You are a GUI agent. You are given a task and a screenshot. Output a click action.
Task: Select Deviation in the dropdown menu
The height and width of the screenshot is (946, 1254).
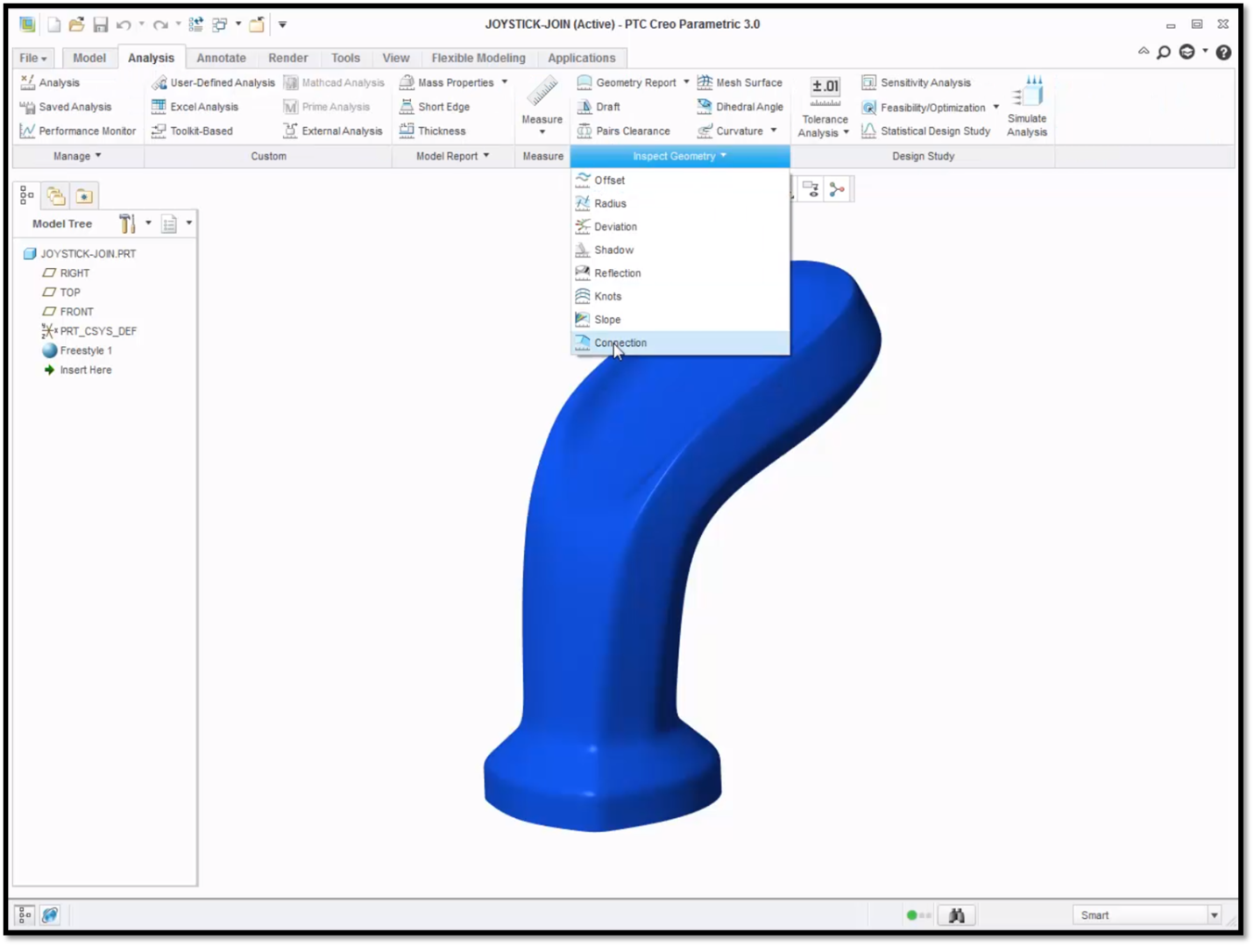(680, 227)
